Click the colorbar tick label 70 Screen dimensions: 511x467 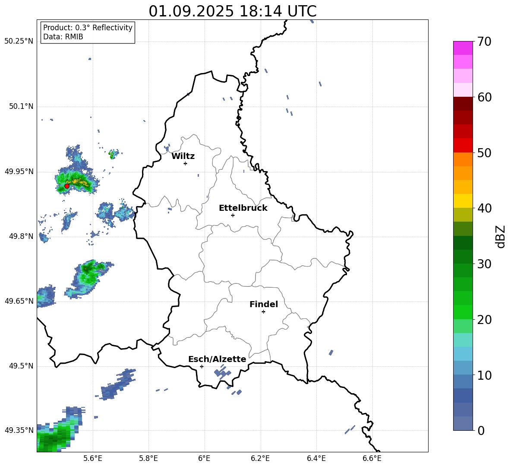coord(484,42)
